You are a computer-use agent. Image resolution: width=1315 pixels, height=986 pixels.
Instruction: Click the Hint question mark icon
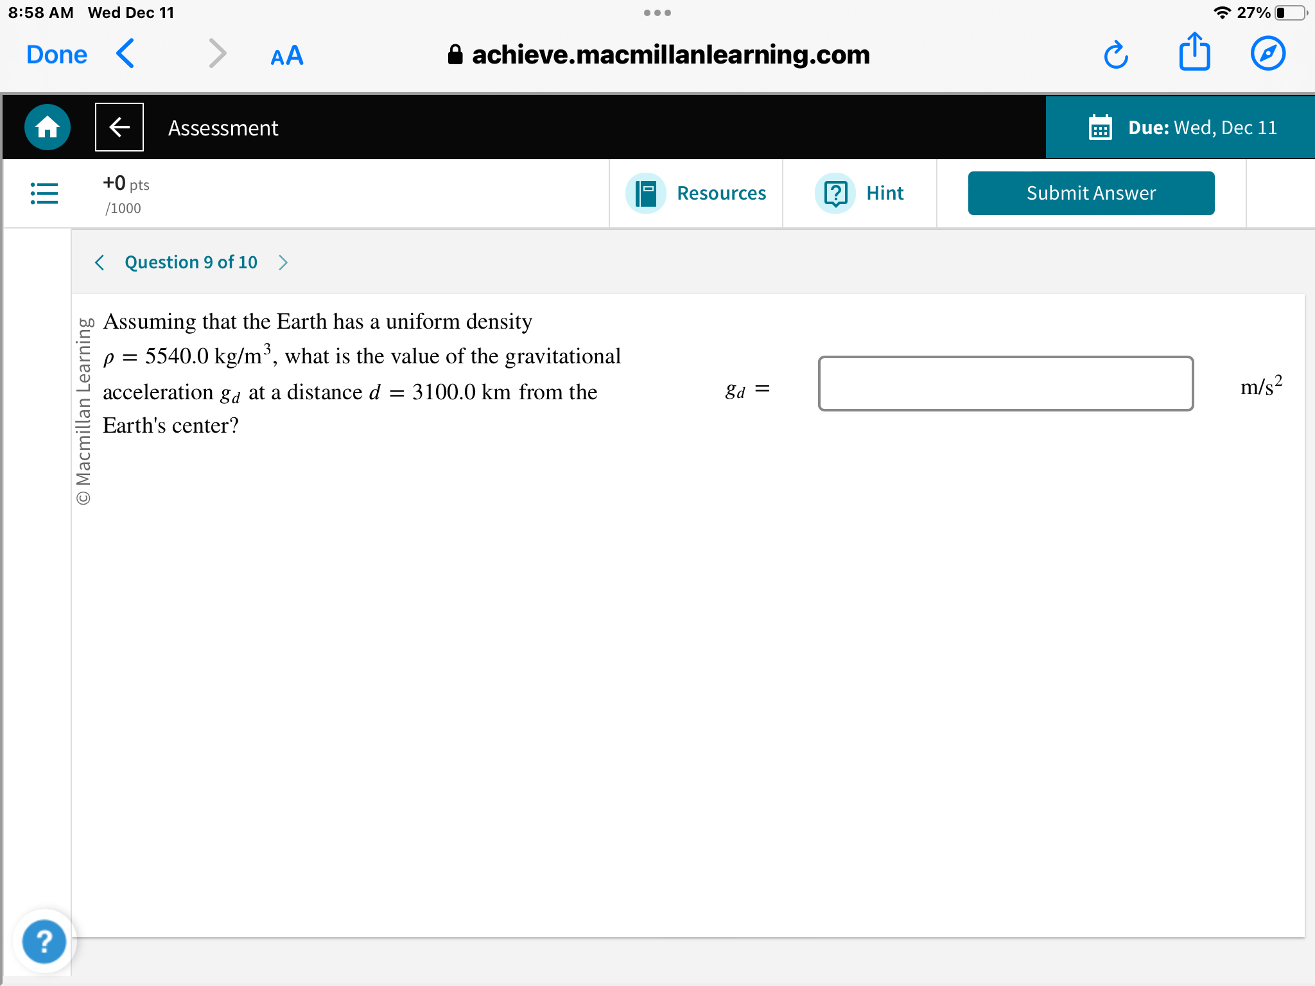pos(835,193)
